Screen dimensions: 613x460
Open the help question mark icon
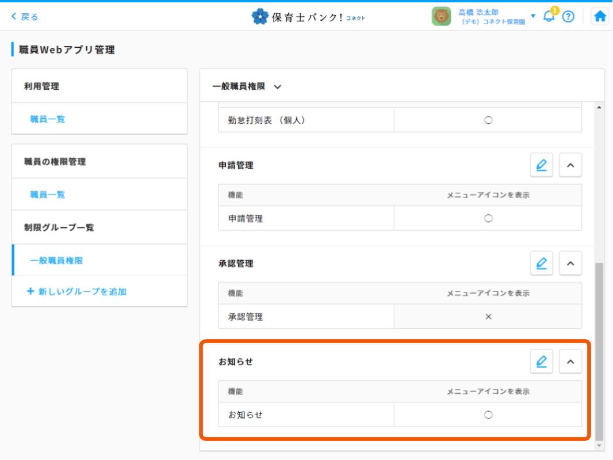[x=568, y=17]
